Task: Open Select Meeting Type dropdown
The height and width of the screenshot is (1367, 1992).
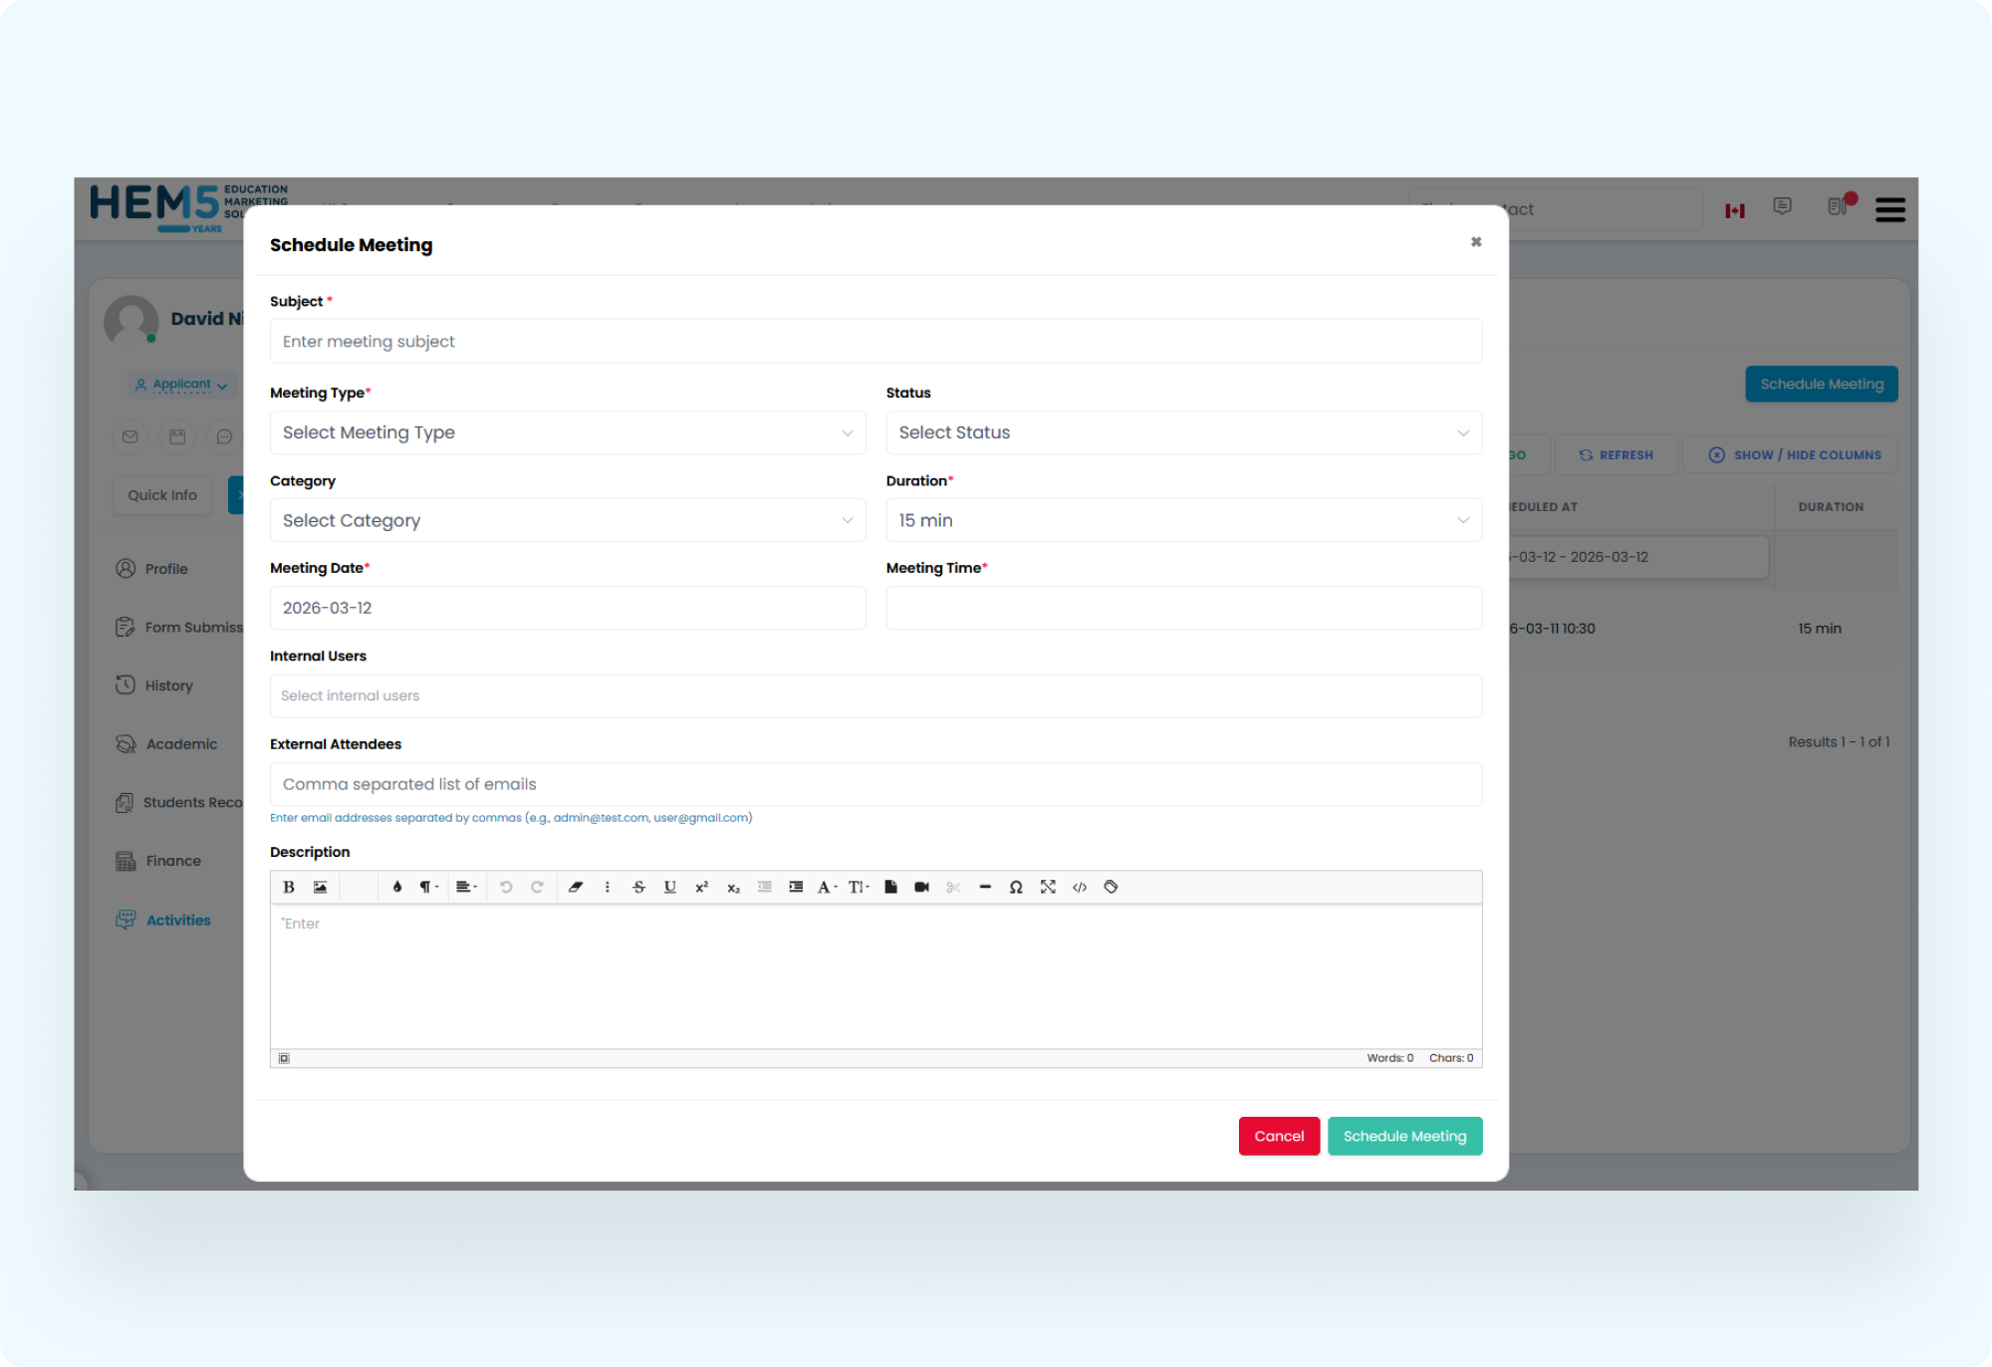Action: point(568,432)
